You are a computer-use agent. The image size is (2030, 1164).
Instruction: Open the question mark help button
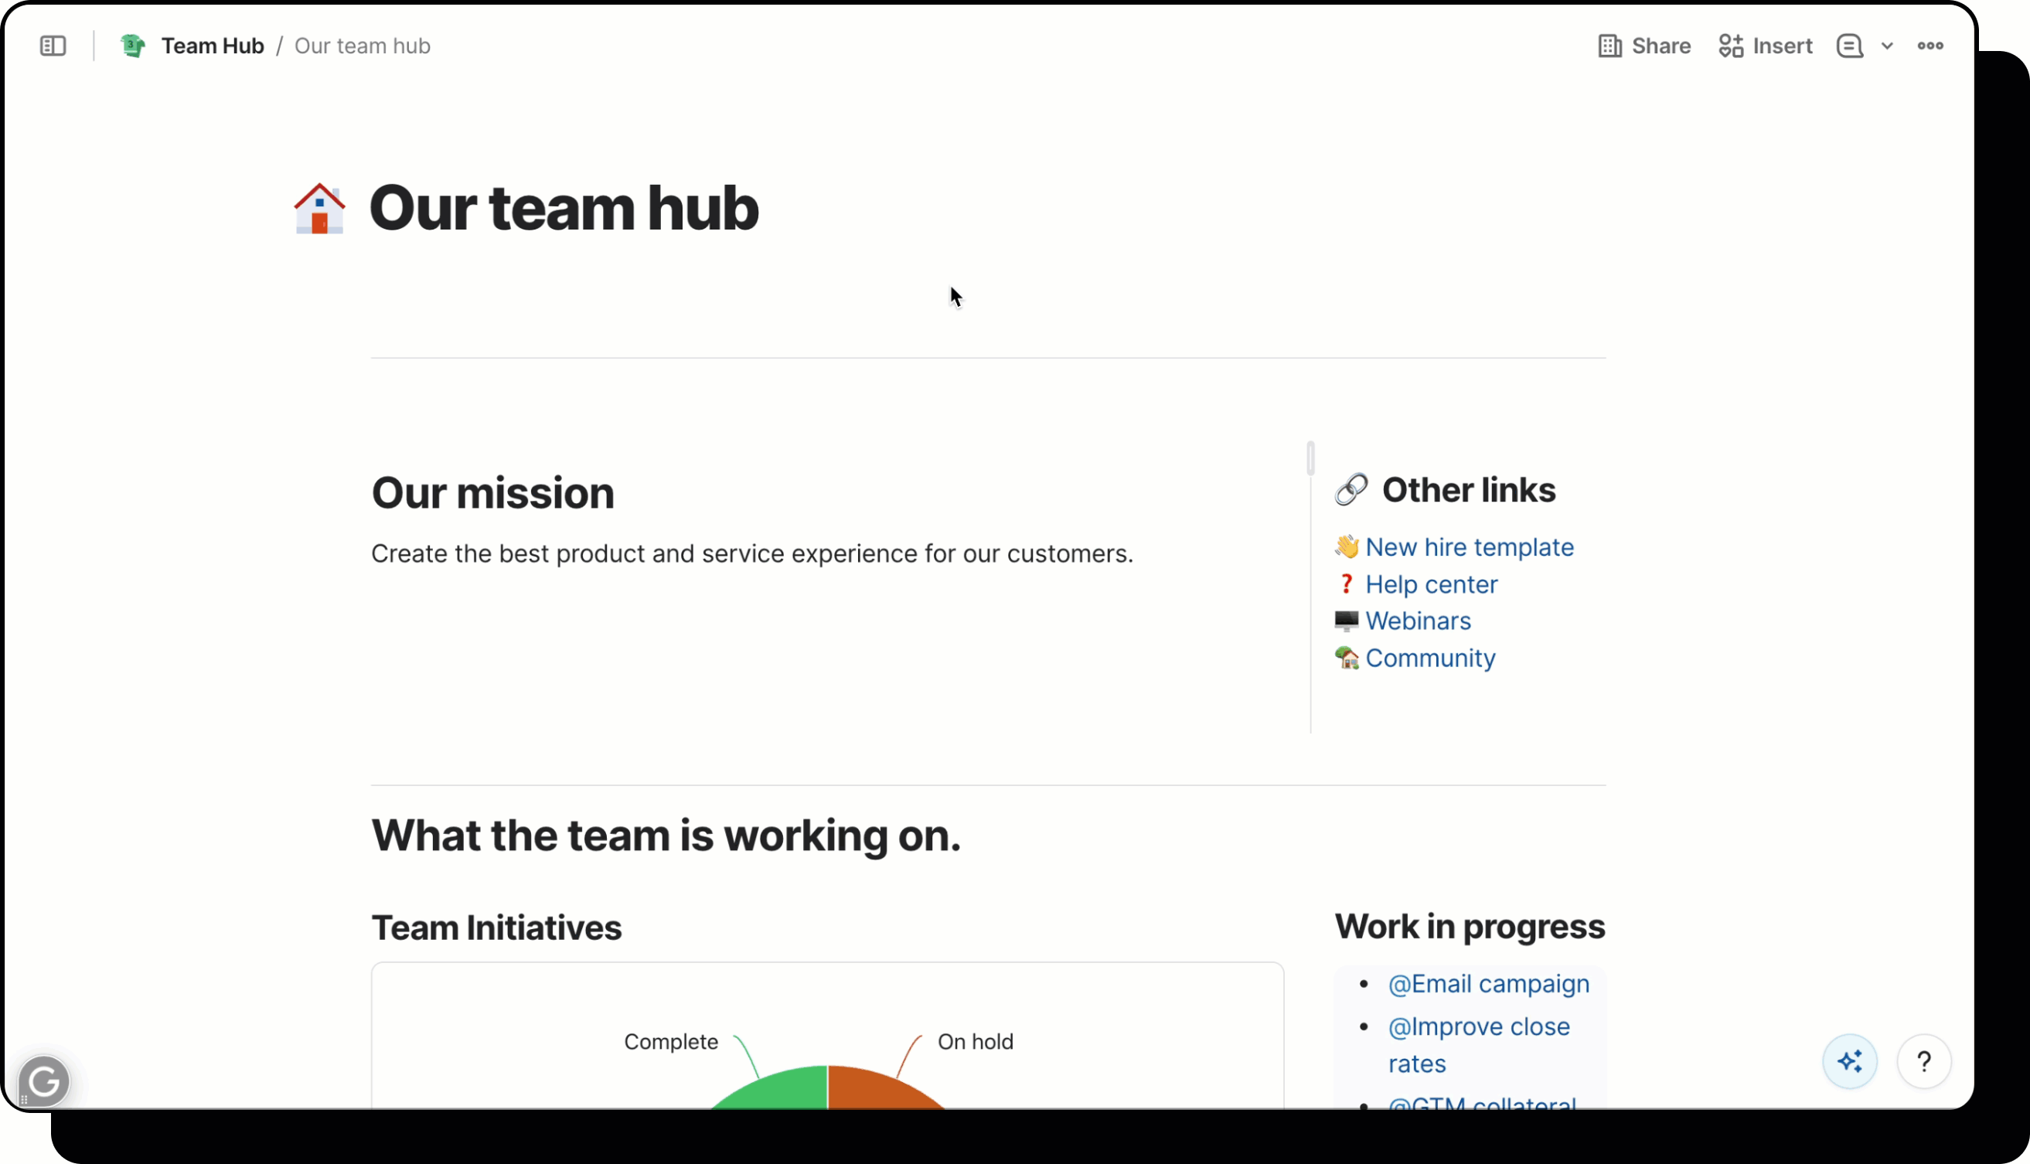click(x=1923, y=1061)
